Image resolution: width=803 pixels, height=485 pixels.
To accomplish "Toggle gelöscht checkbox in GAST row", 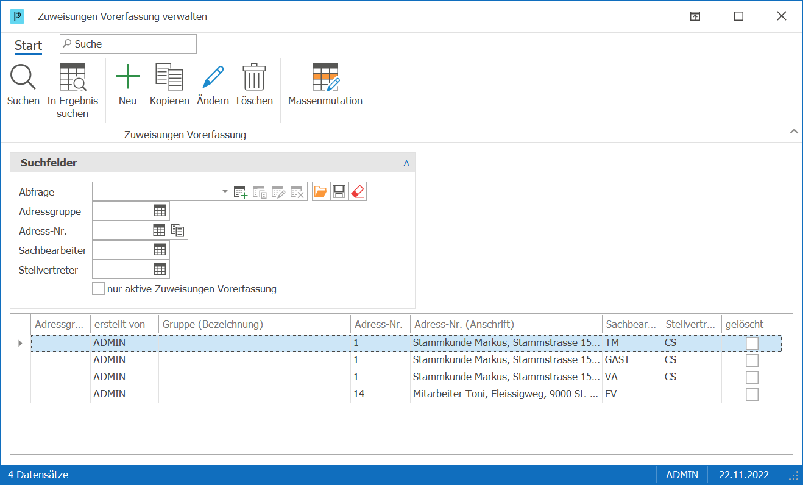I will click(x=752, y=360).
